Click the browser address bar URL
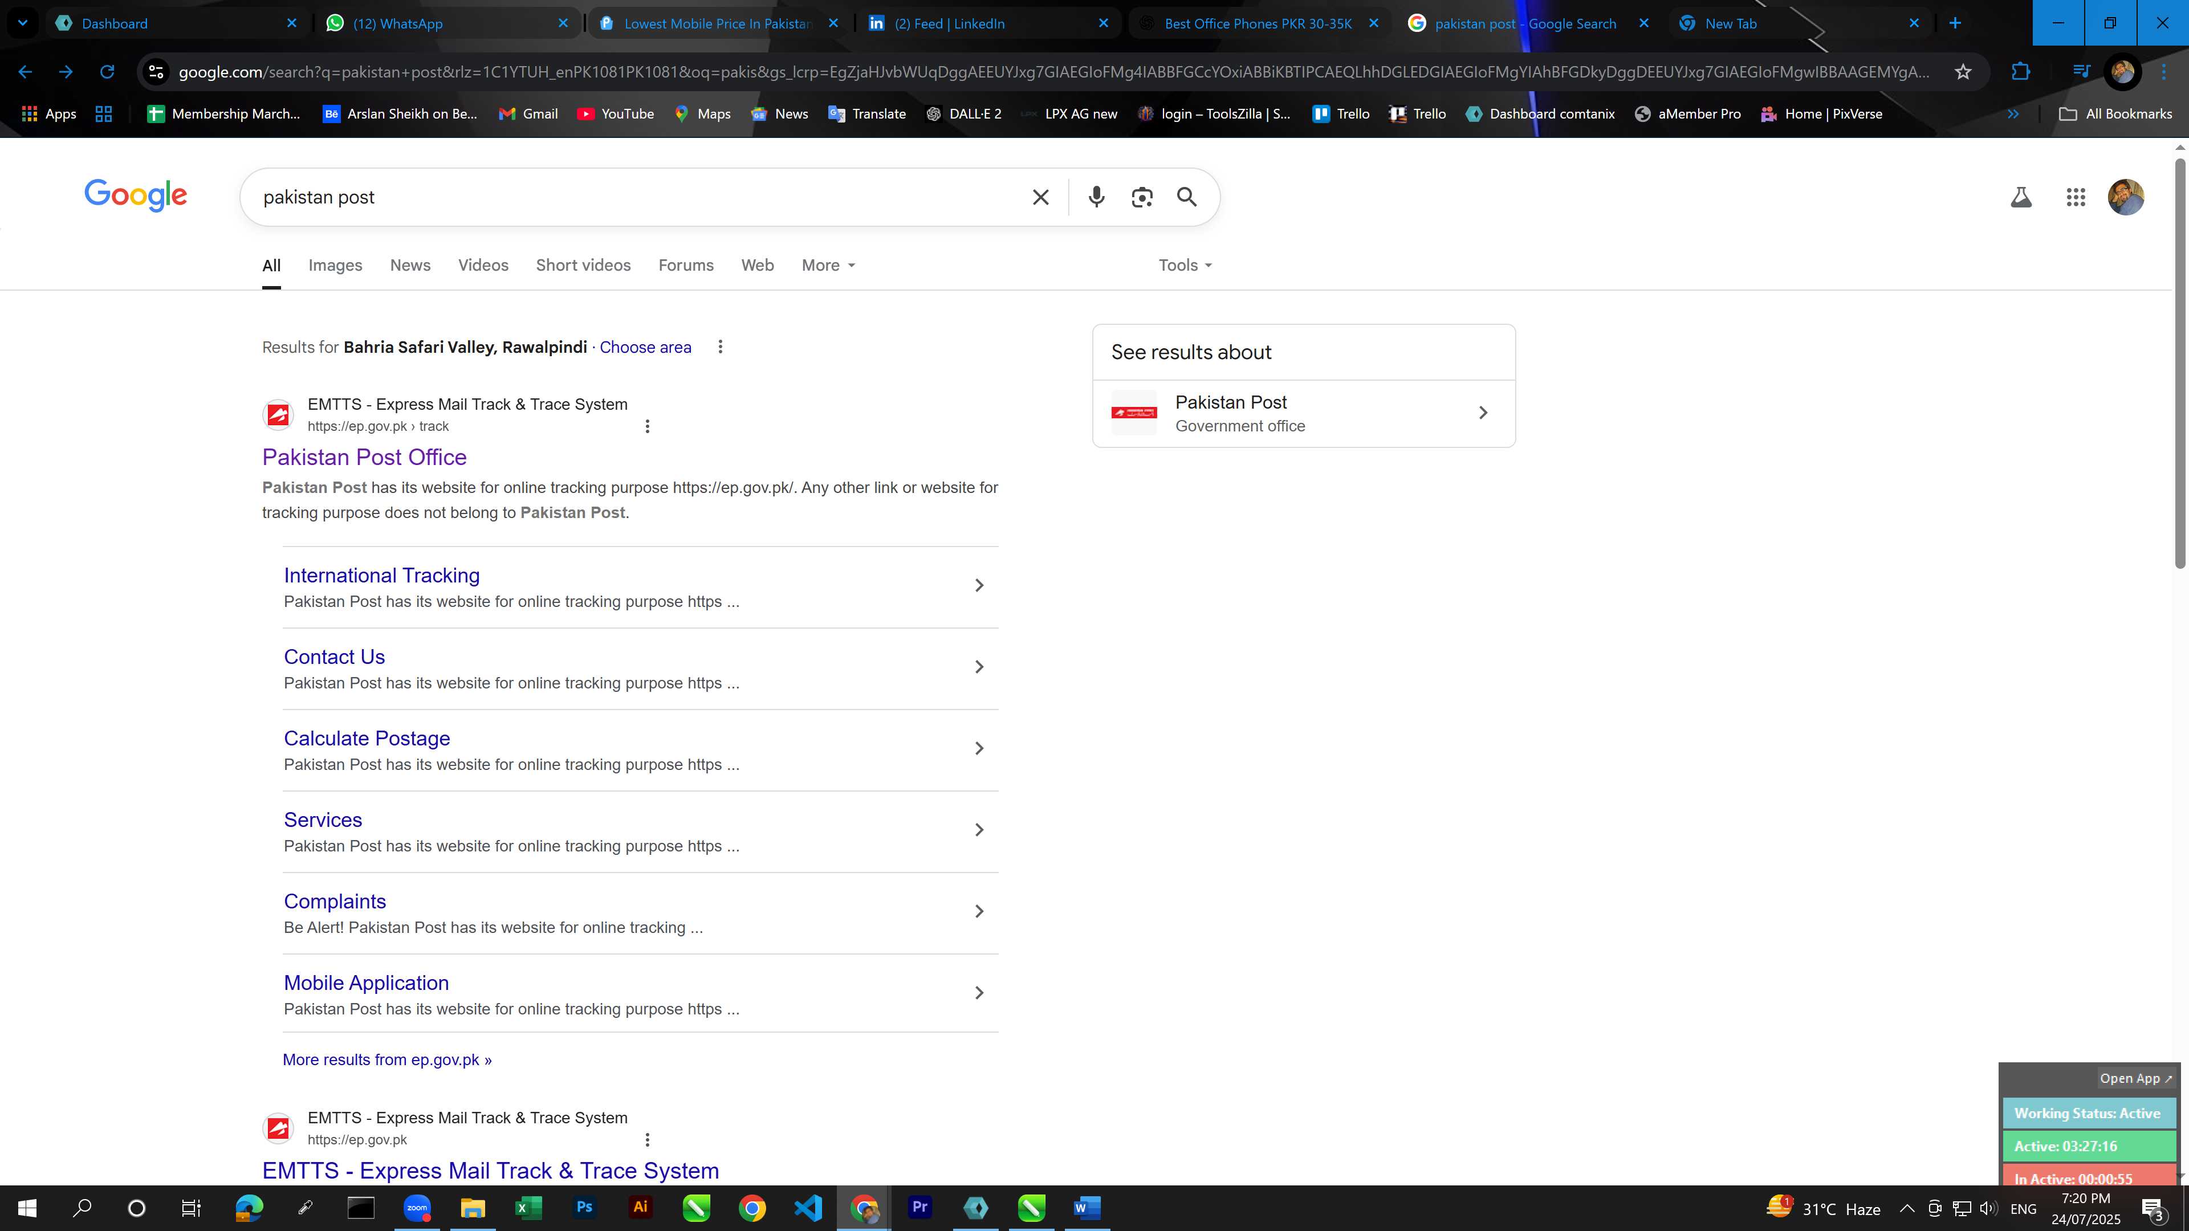This screenshot has height=1231, width=2189. [1053, 71]
